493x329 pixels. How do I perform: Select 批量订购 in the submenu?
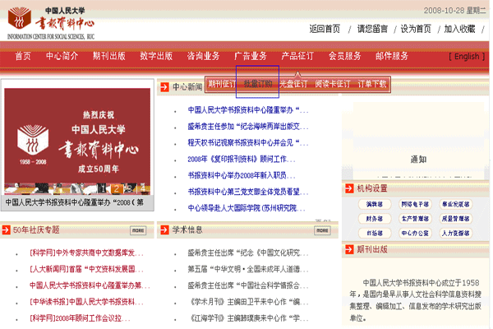(258, 84)
